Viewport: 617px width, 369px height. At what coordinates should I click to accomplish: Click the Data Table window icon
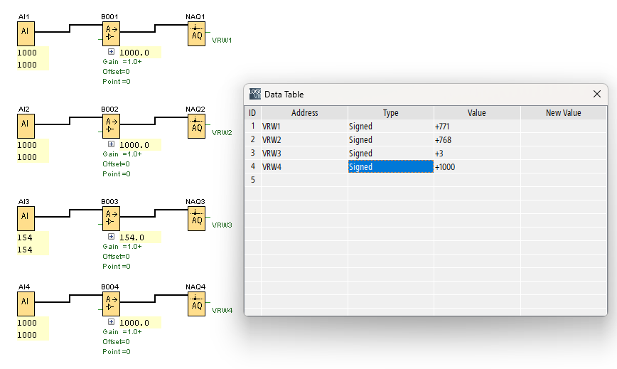(255, 94)
